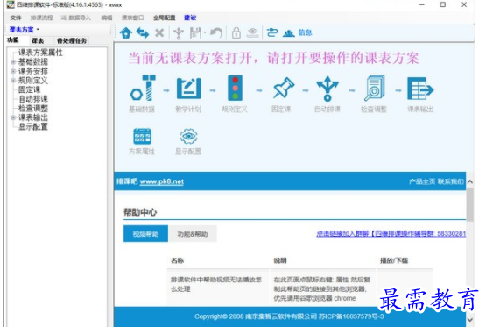Screen dimensions: 486x327
Task: Click the save toolbar icon
Action: pyautogui.click(x=195, y=32)
